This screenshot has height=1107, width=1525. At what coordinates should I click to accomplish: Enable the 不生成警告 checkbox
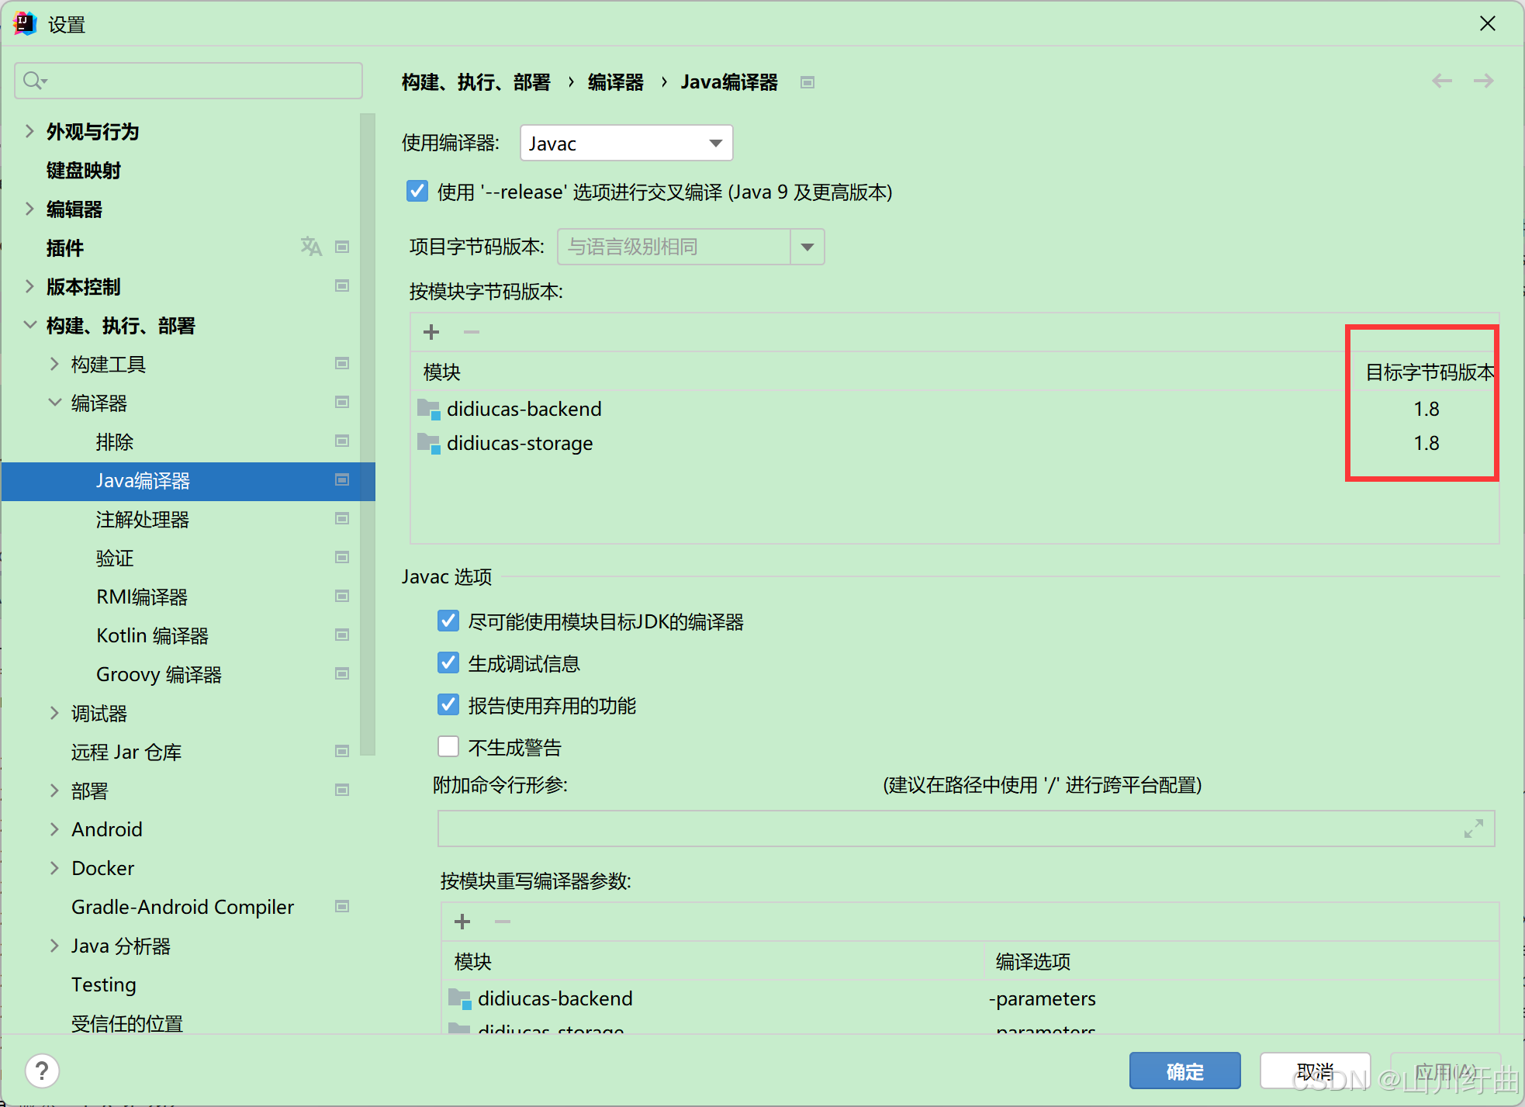[x=448, y=747]
